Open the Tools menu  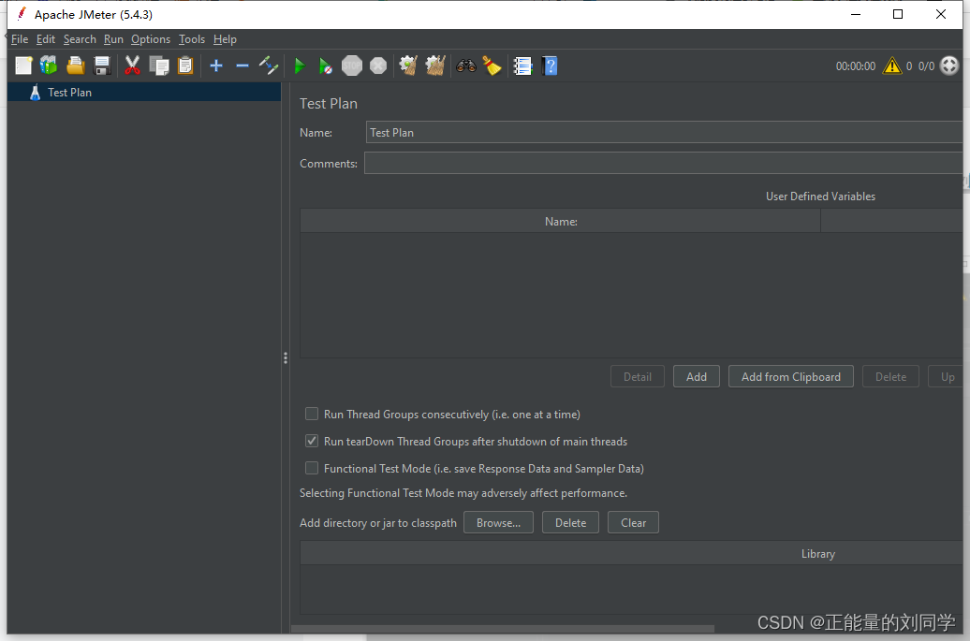tap(192, 39)
